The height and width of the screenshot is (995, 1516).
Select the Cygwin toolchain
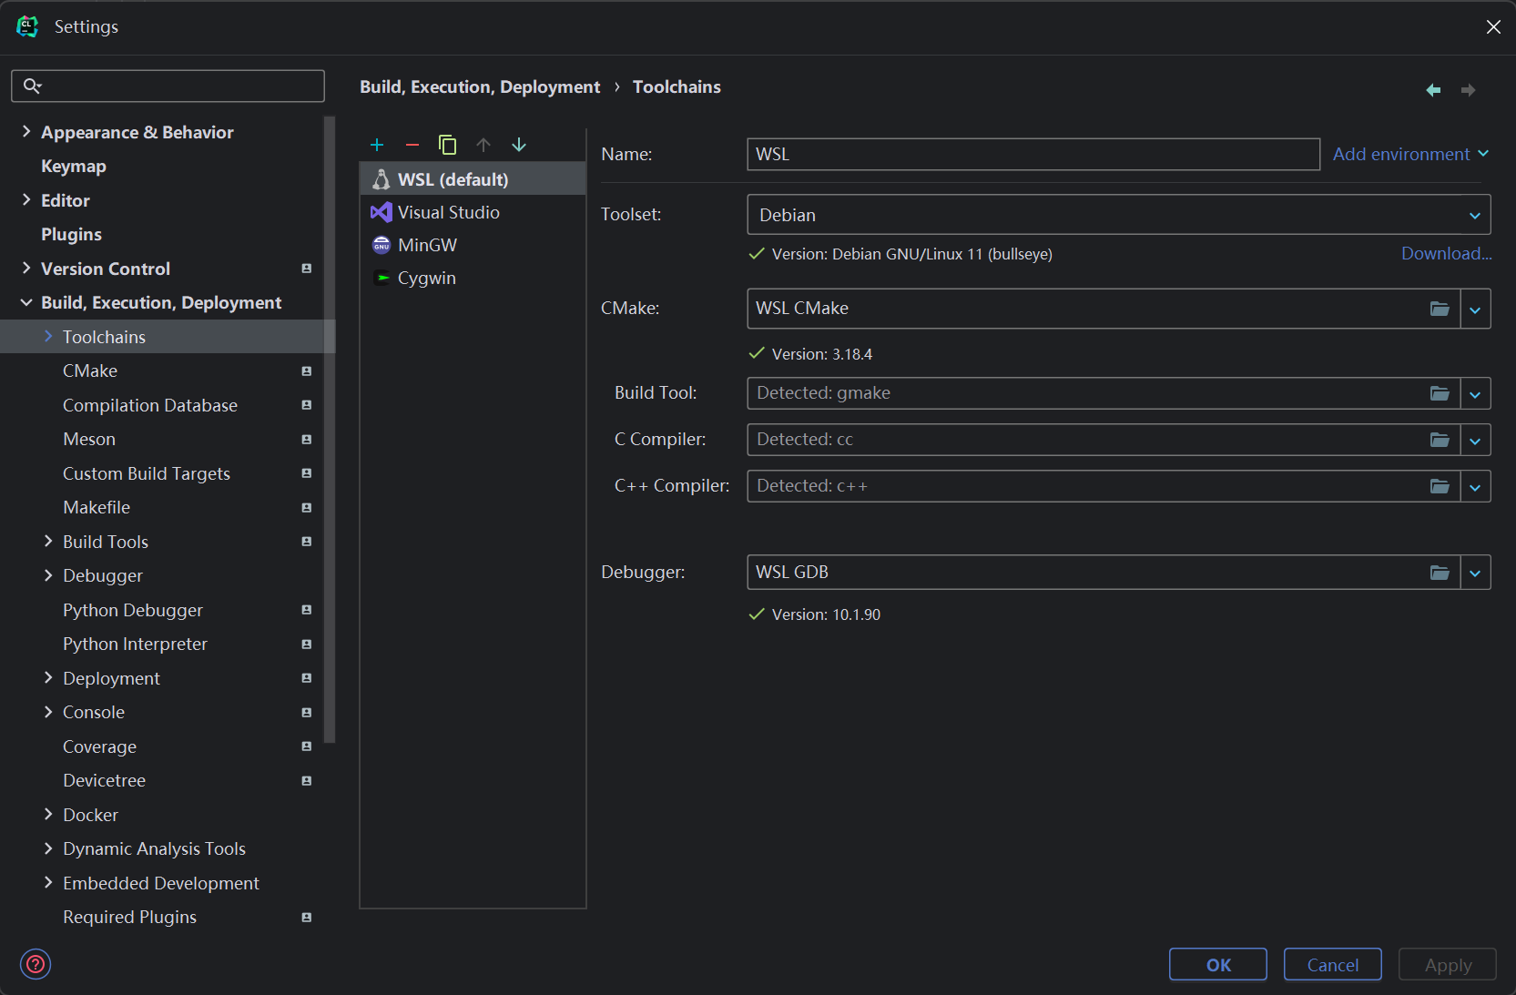coord(473,278)
